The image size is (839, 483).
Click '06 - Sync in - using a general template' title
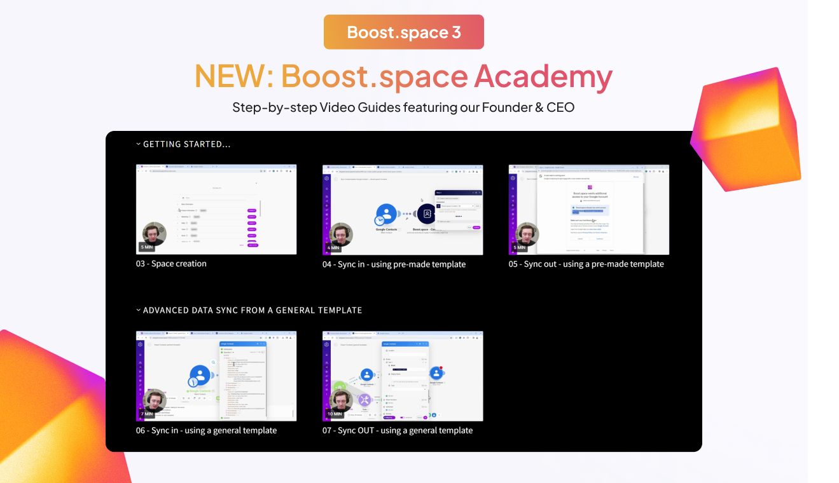tap(207, 430)
